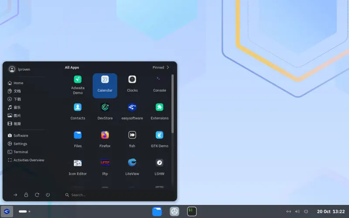Open Terminal from the sidebar

(x=18, y=152)
